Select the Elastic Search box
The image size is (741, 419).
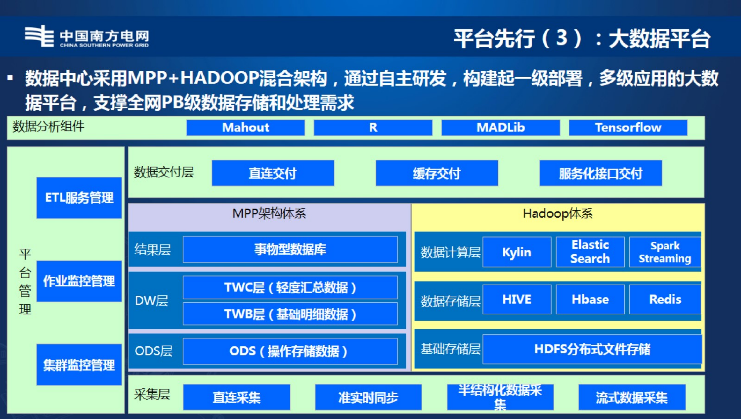pyautogui.click(x=590, y=252)
